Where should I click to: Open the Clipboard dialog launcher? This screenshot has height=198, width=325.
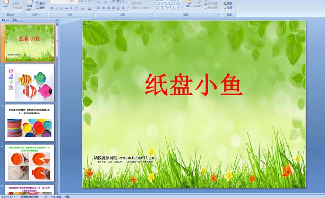22,14
